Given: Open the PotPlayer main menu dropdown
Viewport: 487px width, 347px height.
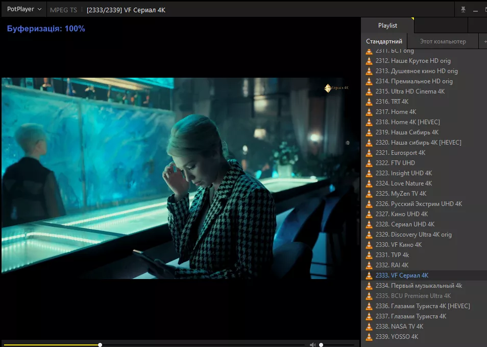Looking at the screenshot, I should [x=24, y=9].
